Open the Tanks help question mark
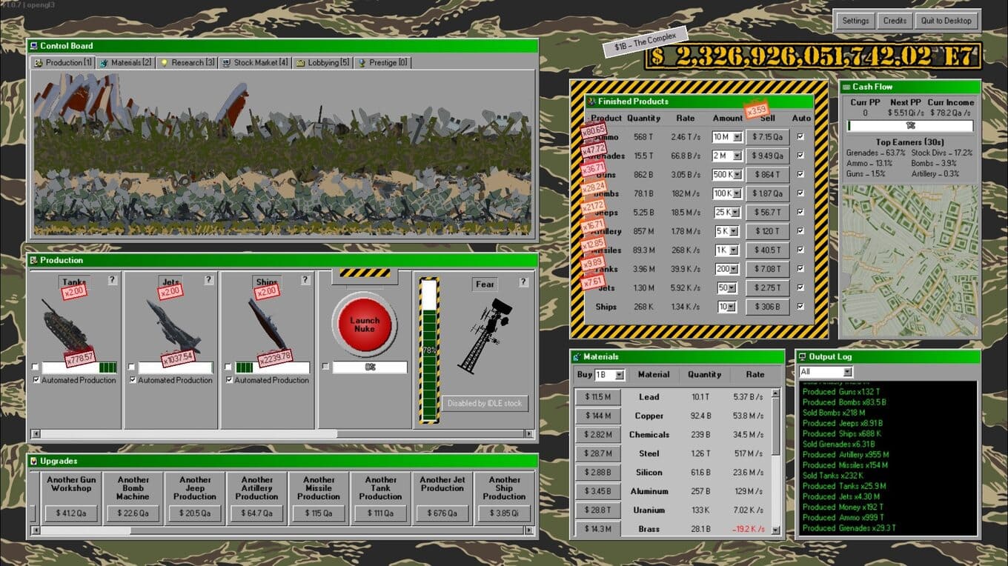 [x=113, y=280]
